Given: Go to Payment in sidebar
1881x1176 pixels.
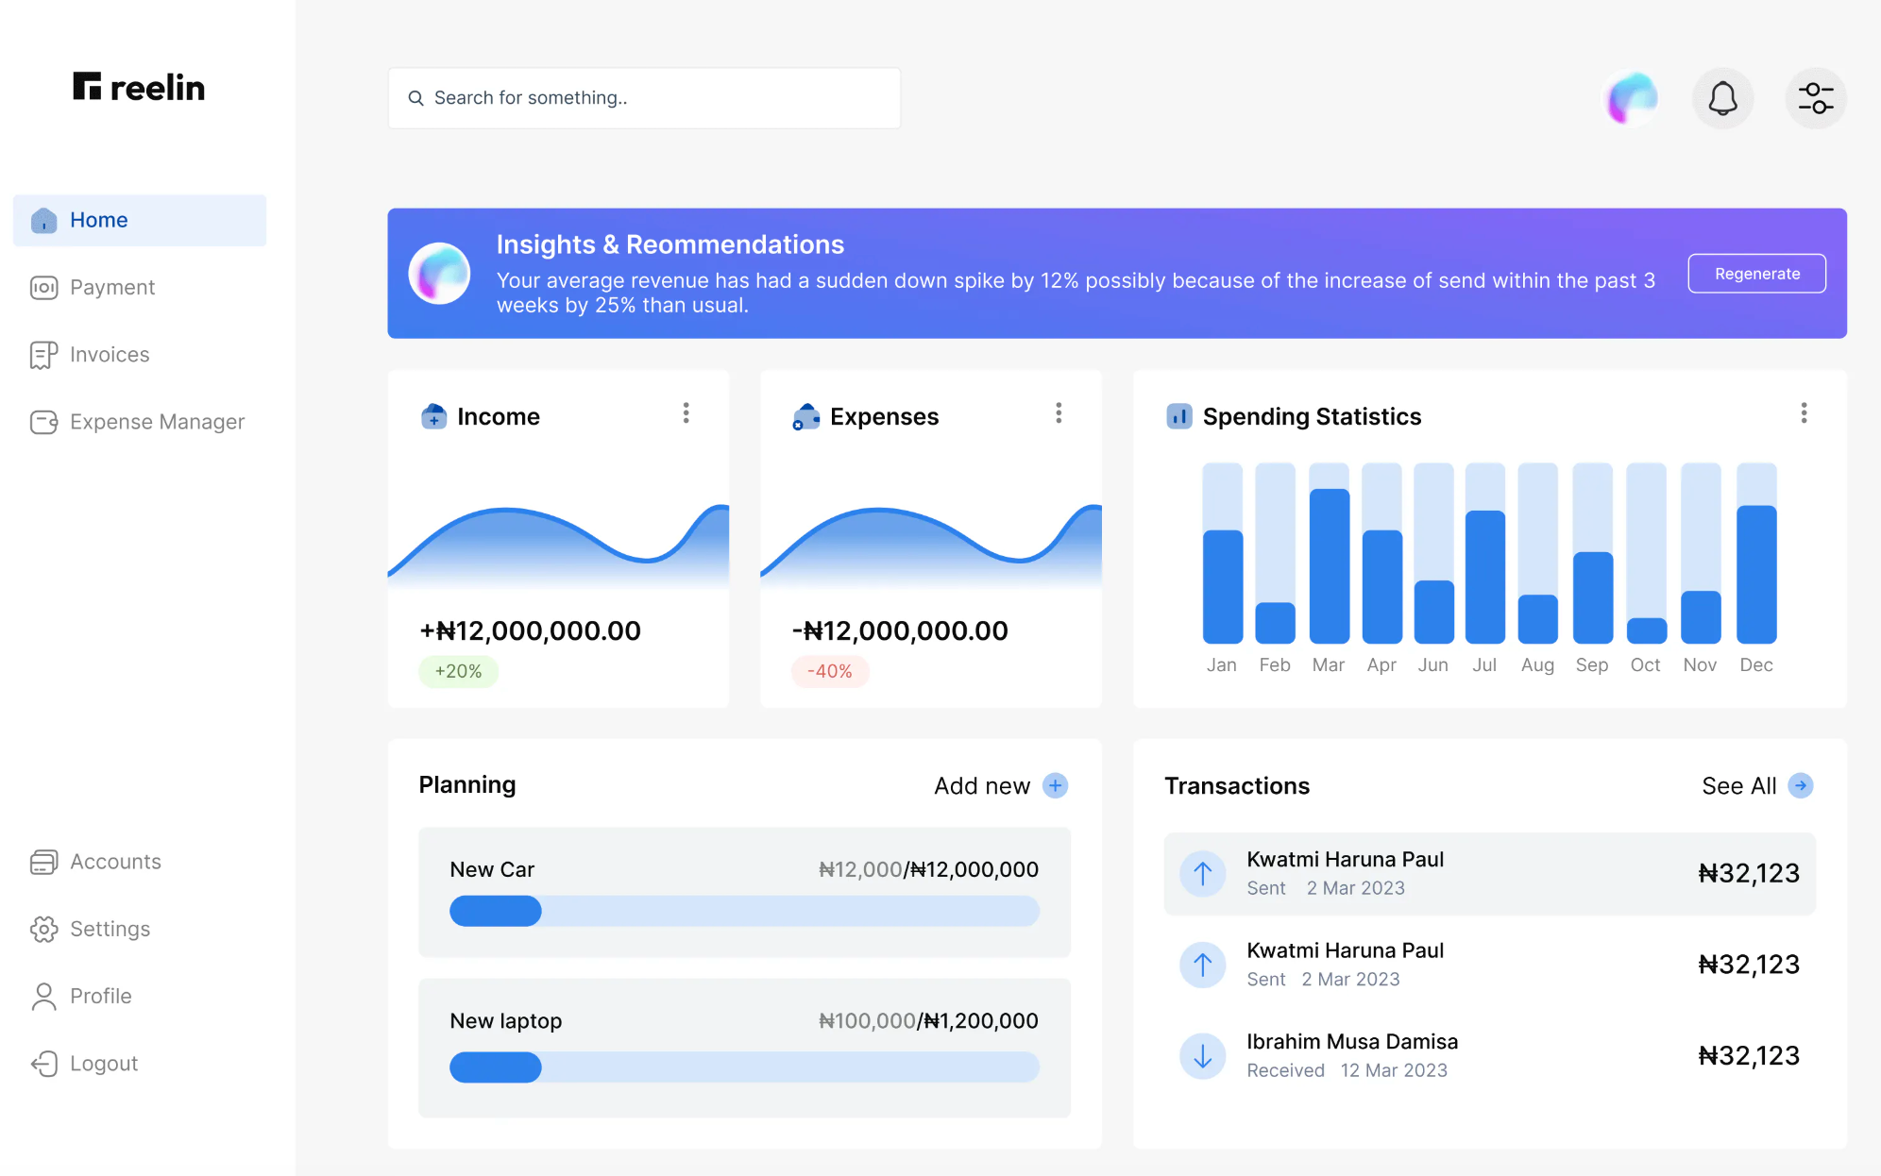Looking at the screenshot, I should click(111, 287).
